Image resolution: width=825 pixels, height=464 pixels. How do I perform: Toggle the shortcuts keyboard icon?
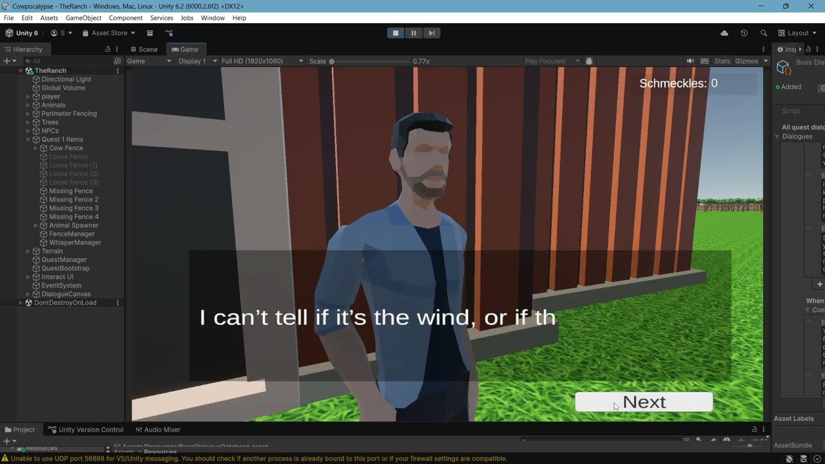coord(704,61)
